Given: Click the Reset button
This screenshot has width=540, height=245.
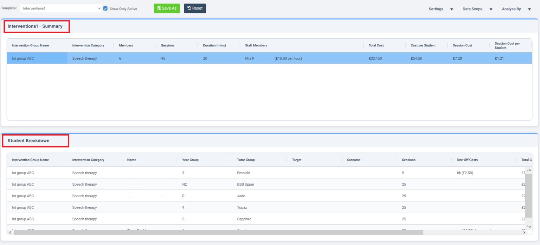Looking at the screenshot, I should click(195, 8).
